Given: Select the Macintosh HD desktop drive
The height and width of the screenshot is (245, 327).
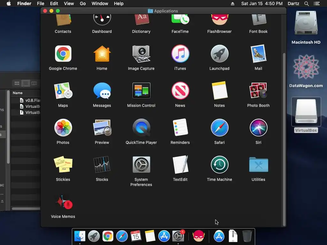Looking at the screenshot, I should pos(306,23).
